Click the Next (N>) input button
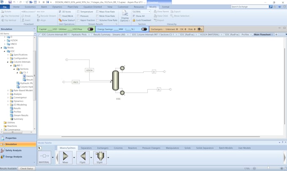The image size is (287, 171). [x=31, y=2]
